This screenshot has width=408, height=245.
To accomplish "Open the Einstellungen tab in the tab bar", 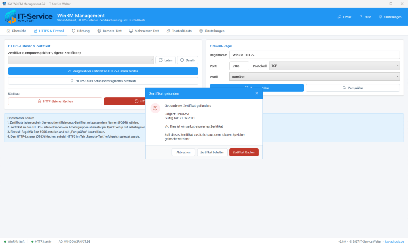I will [x=212, y=31].
